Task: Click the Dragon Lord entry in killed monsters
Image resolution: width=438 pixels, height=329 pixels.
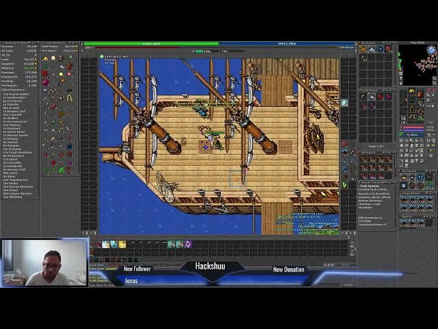Action: coord(15,111)
